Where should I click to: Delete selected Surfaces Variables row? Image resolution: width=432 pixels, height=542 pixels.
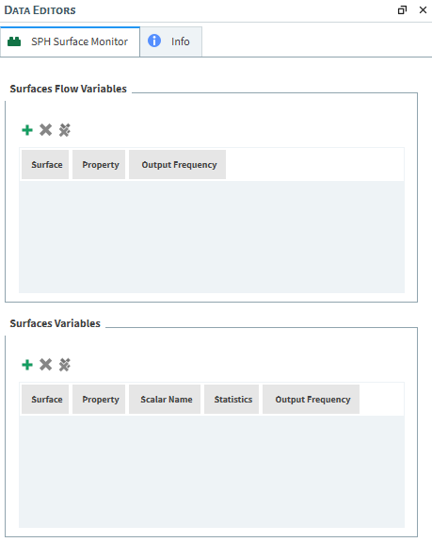coord(45,365)
